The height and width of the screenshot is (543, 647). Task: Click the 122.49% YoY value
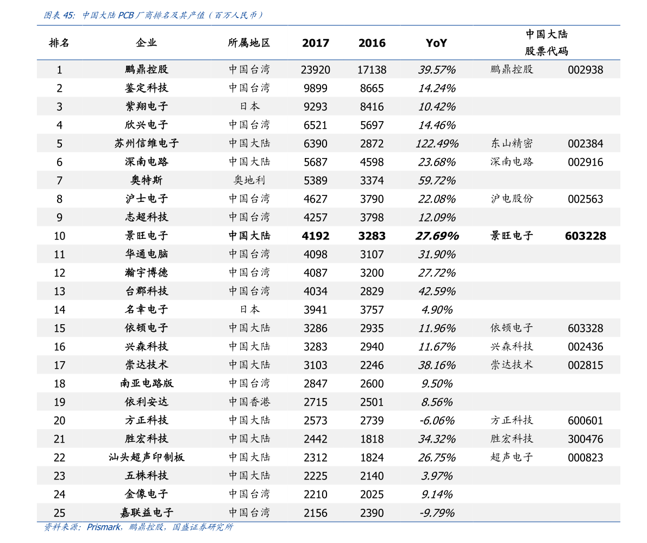(x=436, y=144)
